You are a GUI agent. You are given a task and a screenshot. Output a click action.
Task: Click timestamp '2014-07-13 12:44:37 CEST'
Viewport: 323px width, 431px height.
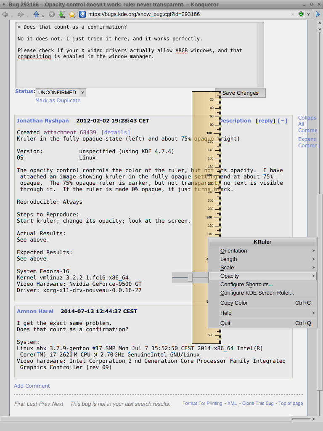click(x=99, y=311)
